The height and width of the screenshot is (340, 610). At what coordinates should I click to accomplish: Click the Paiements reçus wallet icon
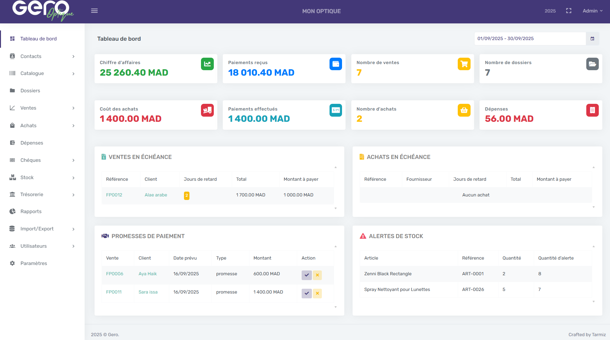pyautogui.click(x=336, y=64)
